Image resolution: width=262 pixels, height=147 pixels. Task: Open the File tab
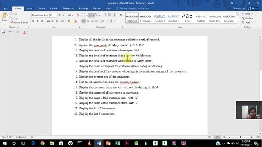point(6,9)
